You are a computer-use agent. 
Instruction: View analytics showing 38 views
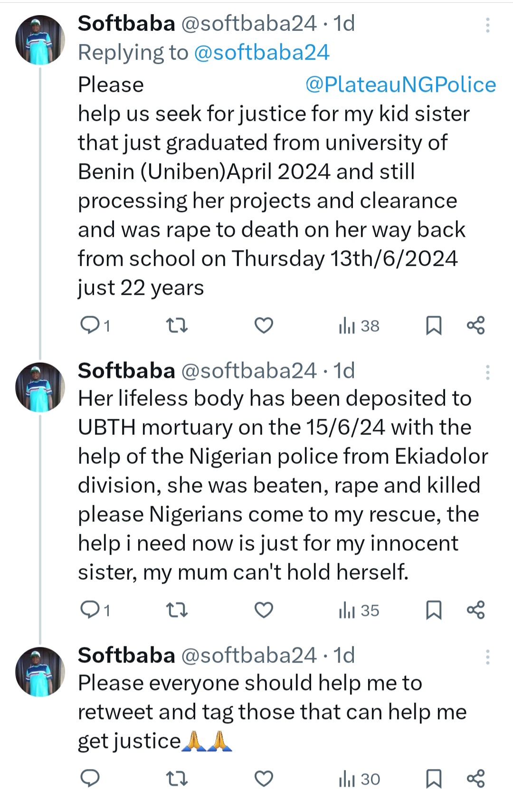(x=359, y=326)
